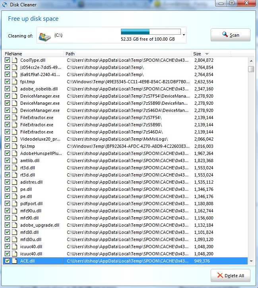
Task: Sort by the Path column header
Action: 127,54
